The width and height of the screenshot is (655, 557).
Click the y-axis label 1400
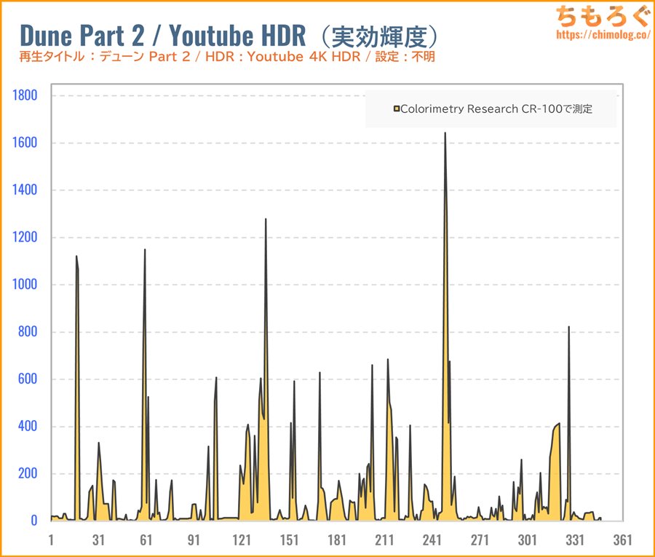[x=25, y=190]
